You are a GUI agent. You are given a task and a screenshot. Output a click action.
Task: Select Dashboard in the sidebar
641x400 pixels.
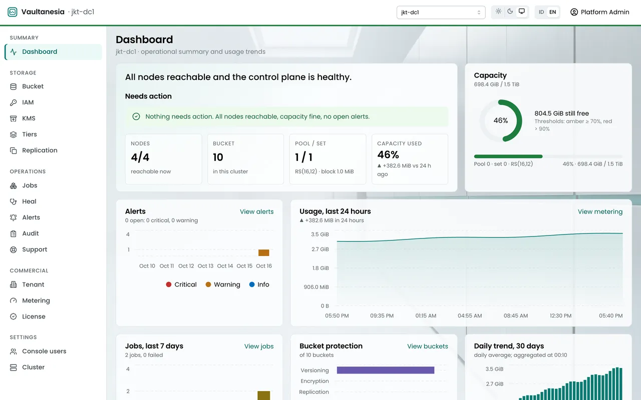pos(54,51)
